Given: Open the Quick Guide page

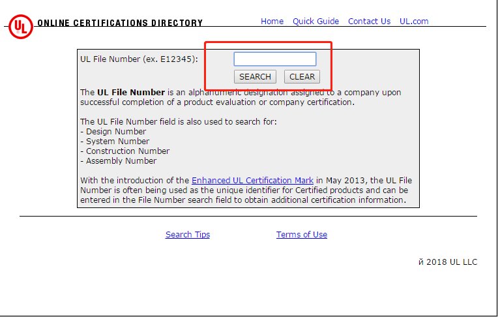Looking at the screenshot, I should click(315, 22).
